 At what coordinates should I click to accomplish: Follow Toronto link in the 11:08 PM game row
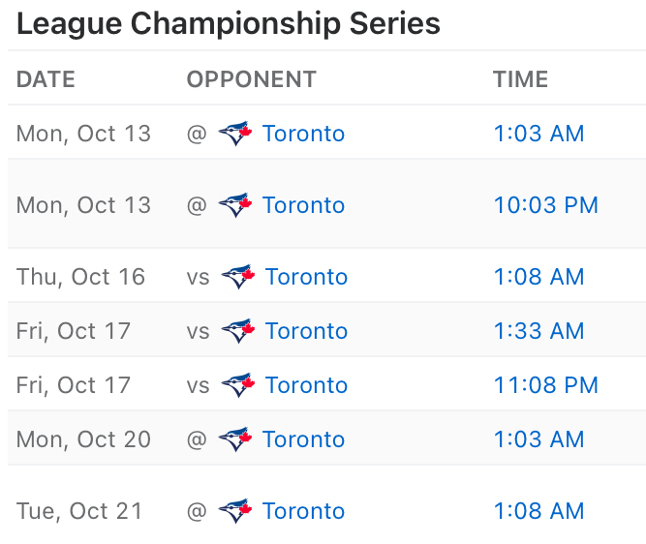coord(306,385)
